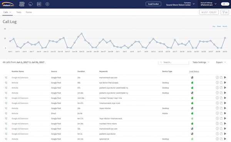Click lead status icon on 2m 13s call
Screen dimensions: 231x142
coord(192,139)
